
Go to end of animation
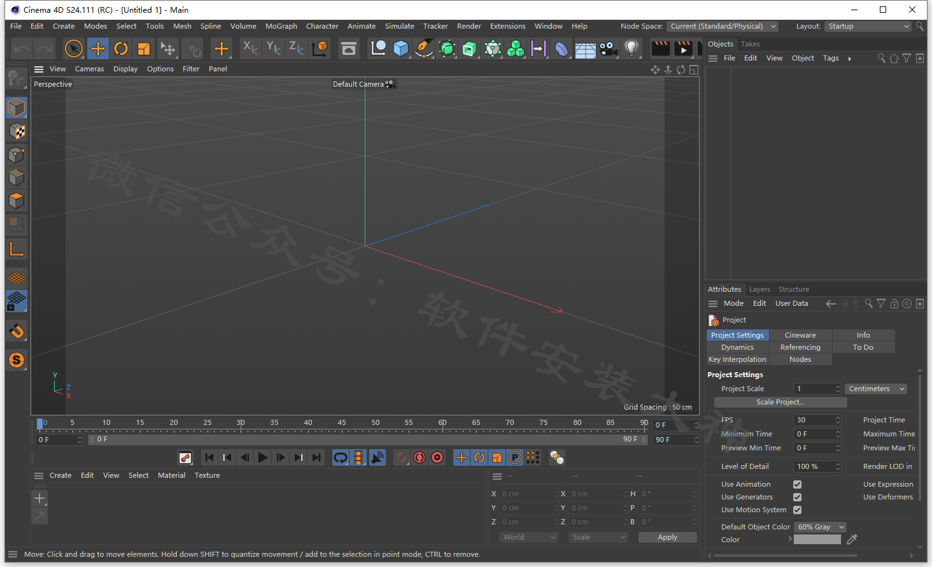pos(316,457)
